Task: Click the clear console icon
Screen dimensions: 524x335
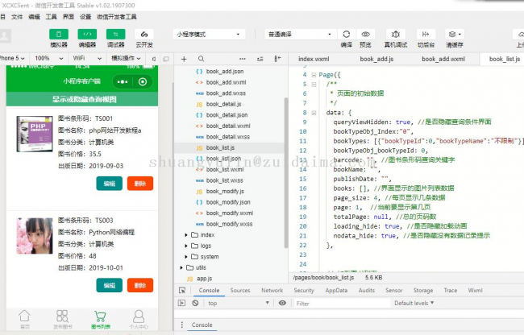Action: pyautogui.click(x=196, y=304)
